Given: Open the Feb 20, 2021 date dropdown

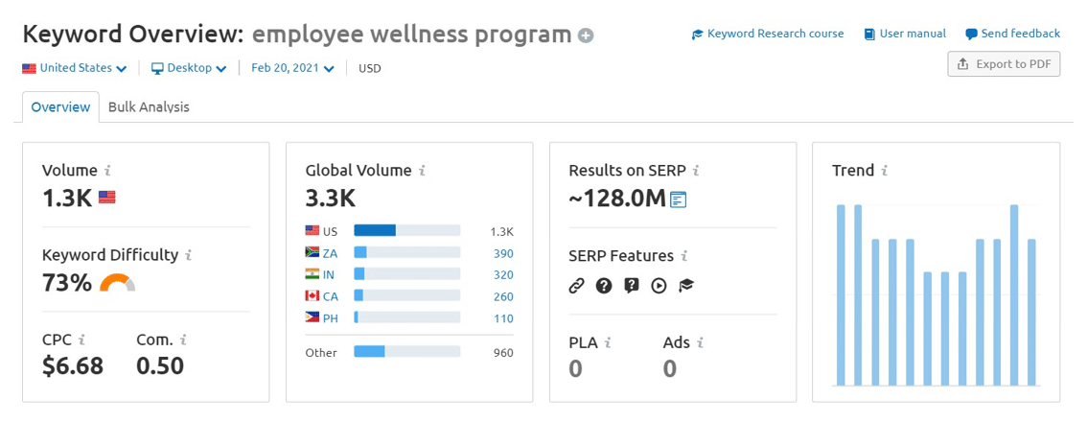Looking at the screenshot, I should click(x=292, y=68).
